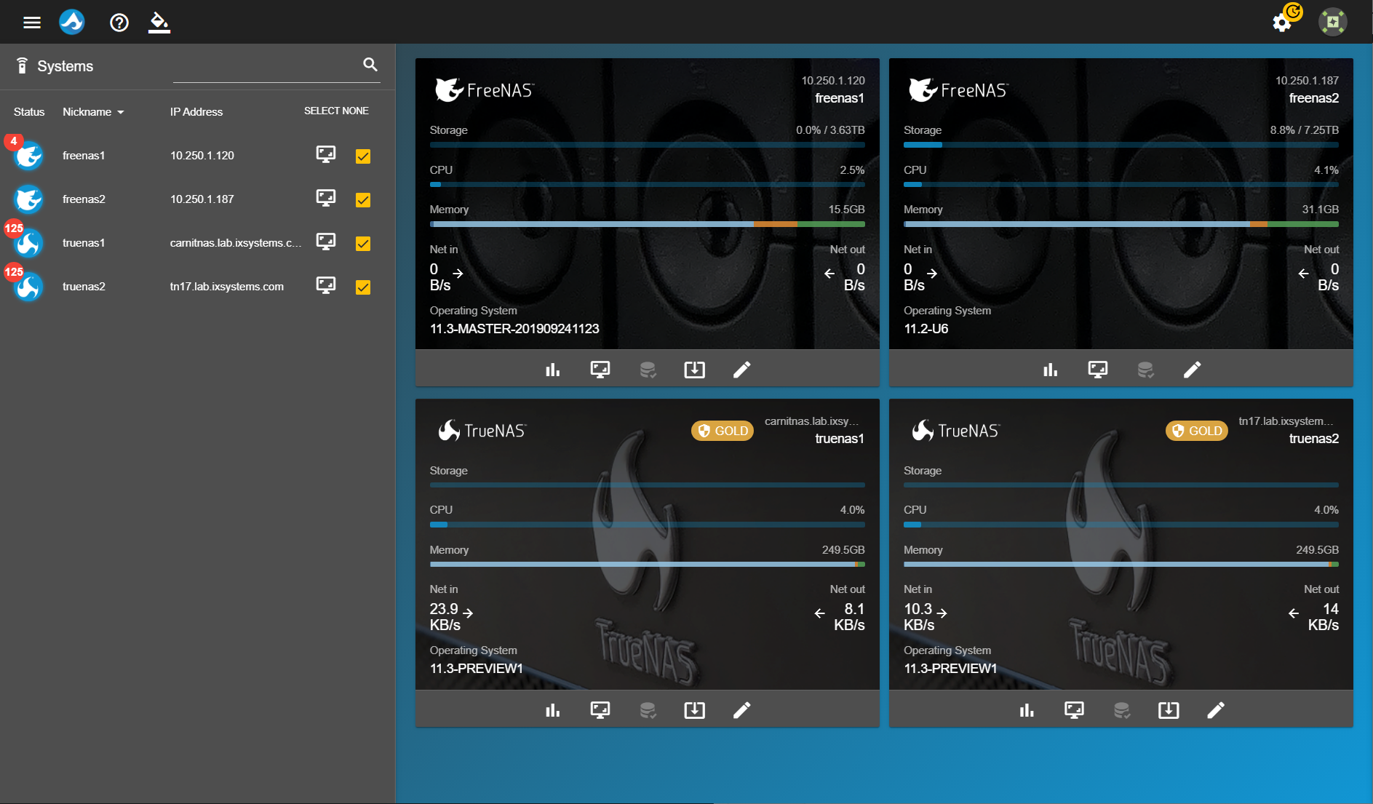Select freenas1 nickname in systems list
The height and width of the screenshot is (804, 1373).
click(84, 156)
